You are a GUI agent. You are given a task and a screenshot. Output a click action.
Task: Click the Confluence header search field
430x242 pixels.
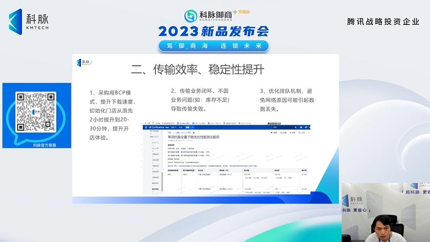pos(284,127)
